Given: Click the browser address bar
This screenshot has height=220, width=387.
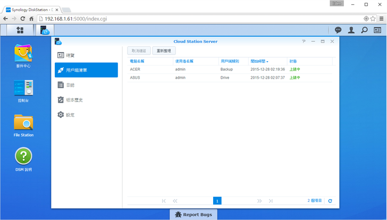Looking at the screenshot, I should [x=202, y=19].
